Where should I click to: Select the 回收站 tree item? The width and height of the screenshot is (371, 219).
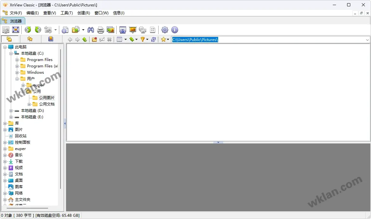point(21,136)
